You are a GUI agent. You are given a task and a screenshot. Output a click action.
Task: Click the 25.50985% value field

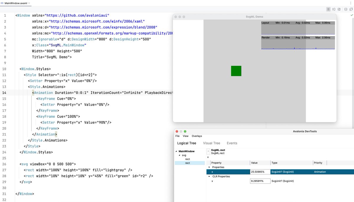tap(260, 172)
